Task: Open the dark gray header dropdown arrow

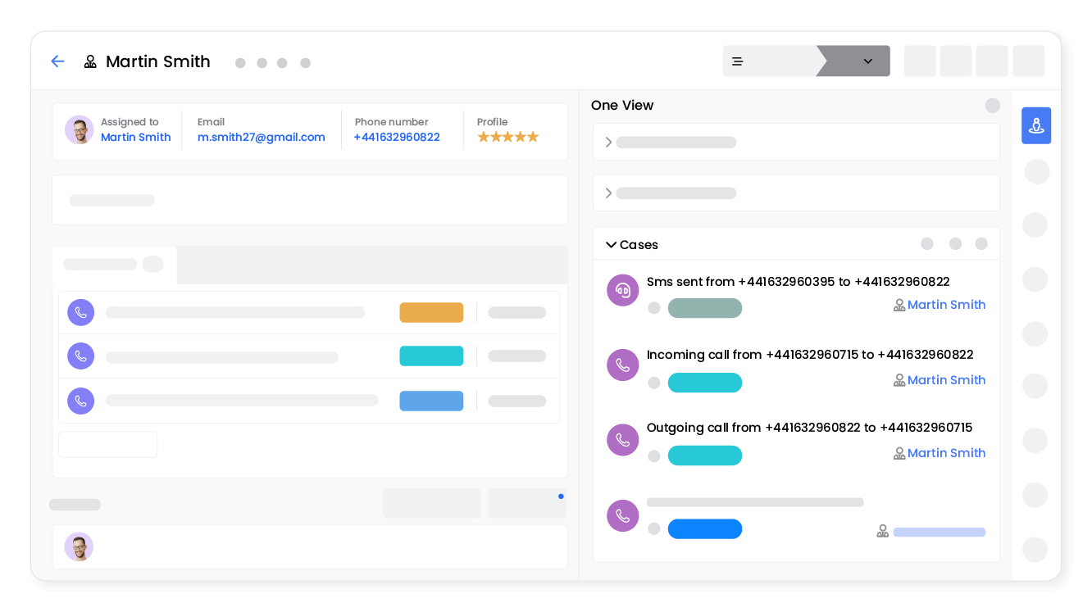Action: (x=868, y=61)
